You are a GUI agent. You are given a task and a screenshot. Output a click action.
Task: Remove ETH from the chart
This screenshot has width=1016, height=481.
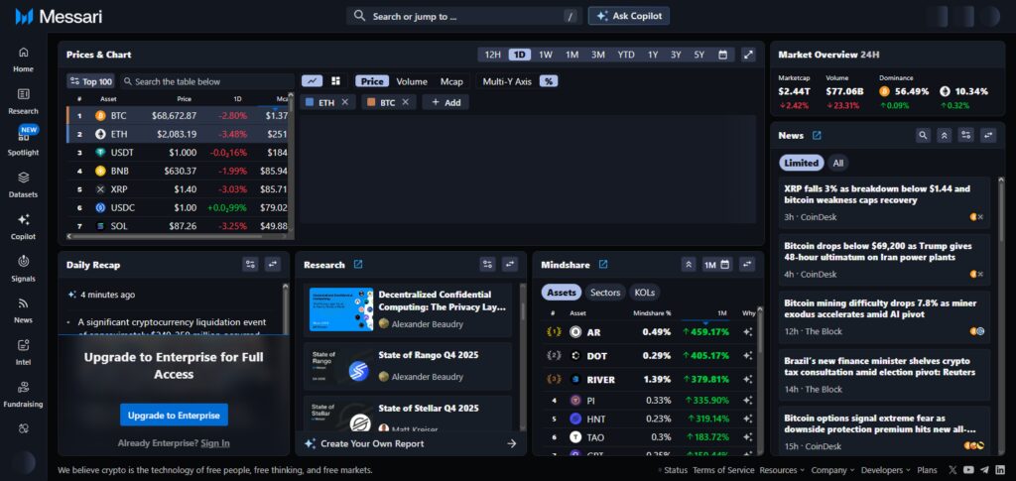coord(344,101)
